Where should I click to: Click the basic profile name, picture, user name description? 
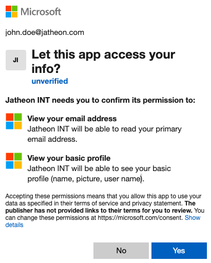[x=99, y=174]
